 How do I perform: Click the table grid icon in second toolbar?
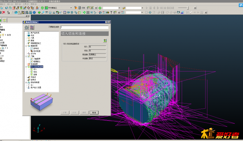(65, 12)
